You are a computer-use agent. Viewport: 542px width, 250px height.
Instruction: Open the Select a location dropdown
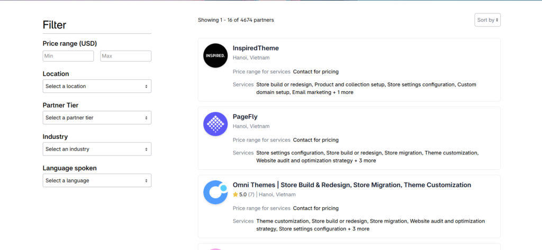pyautogui.click(x=97, y=86)
